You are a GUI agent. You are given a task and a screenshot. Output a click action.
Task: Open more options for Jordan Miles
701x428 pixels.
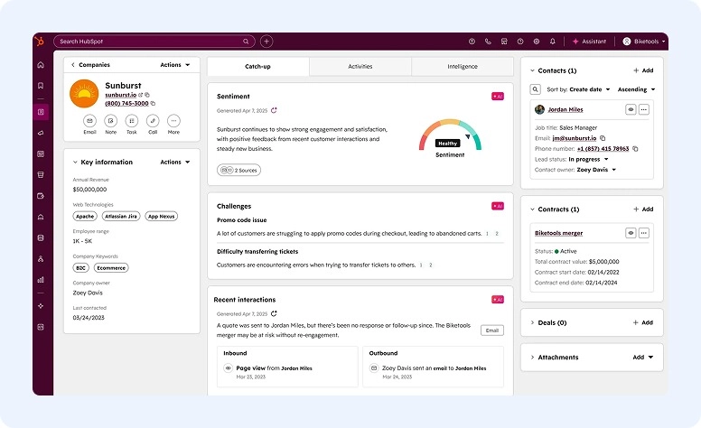tap(644, 109)
